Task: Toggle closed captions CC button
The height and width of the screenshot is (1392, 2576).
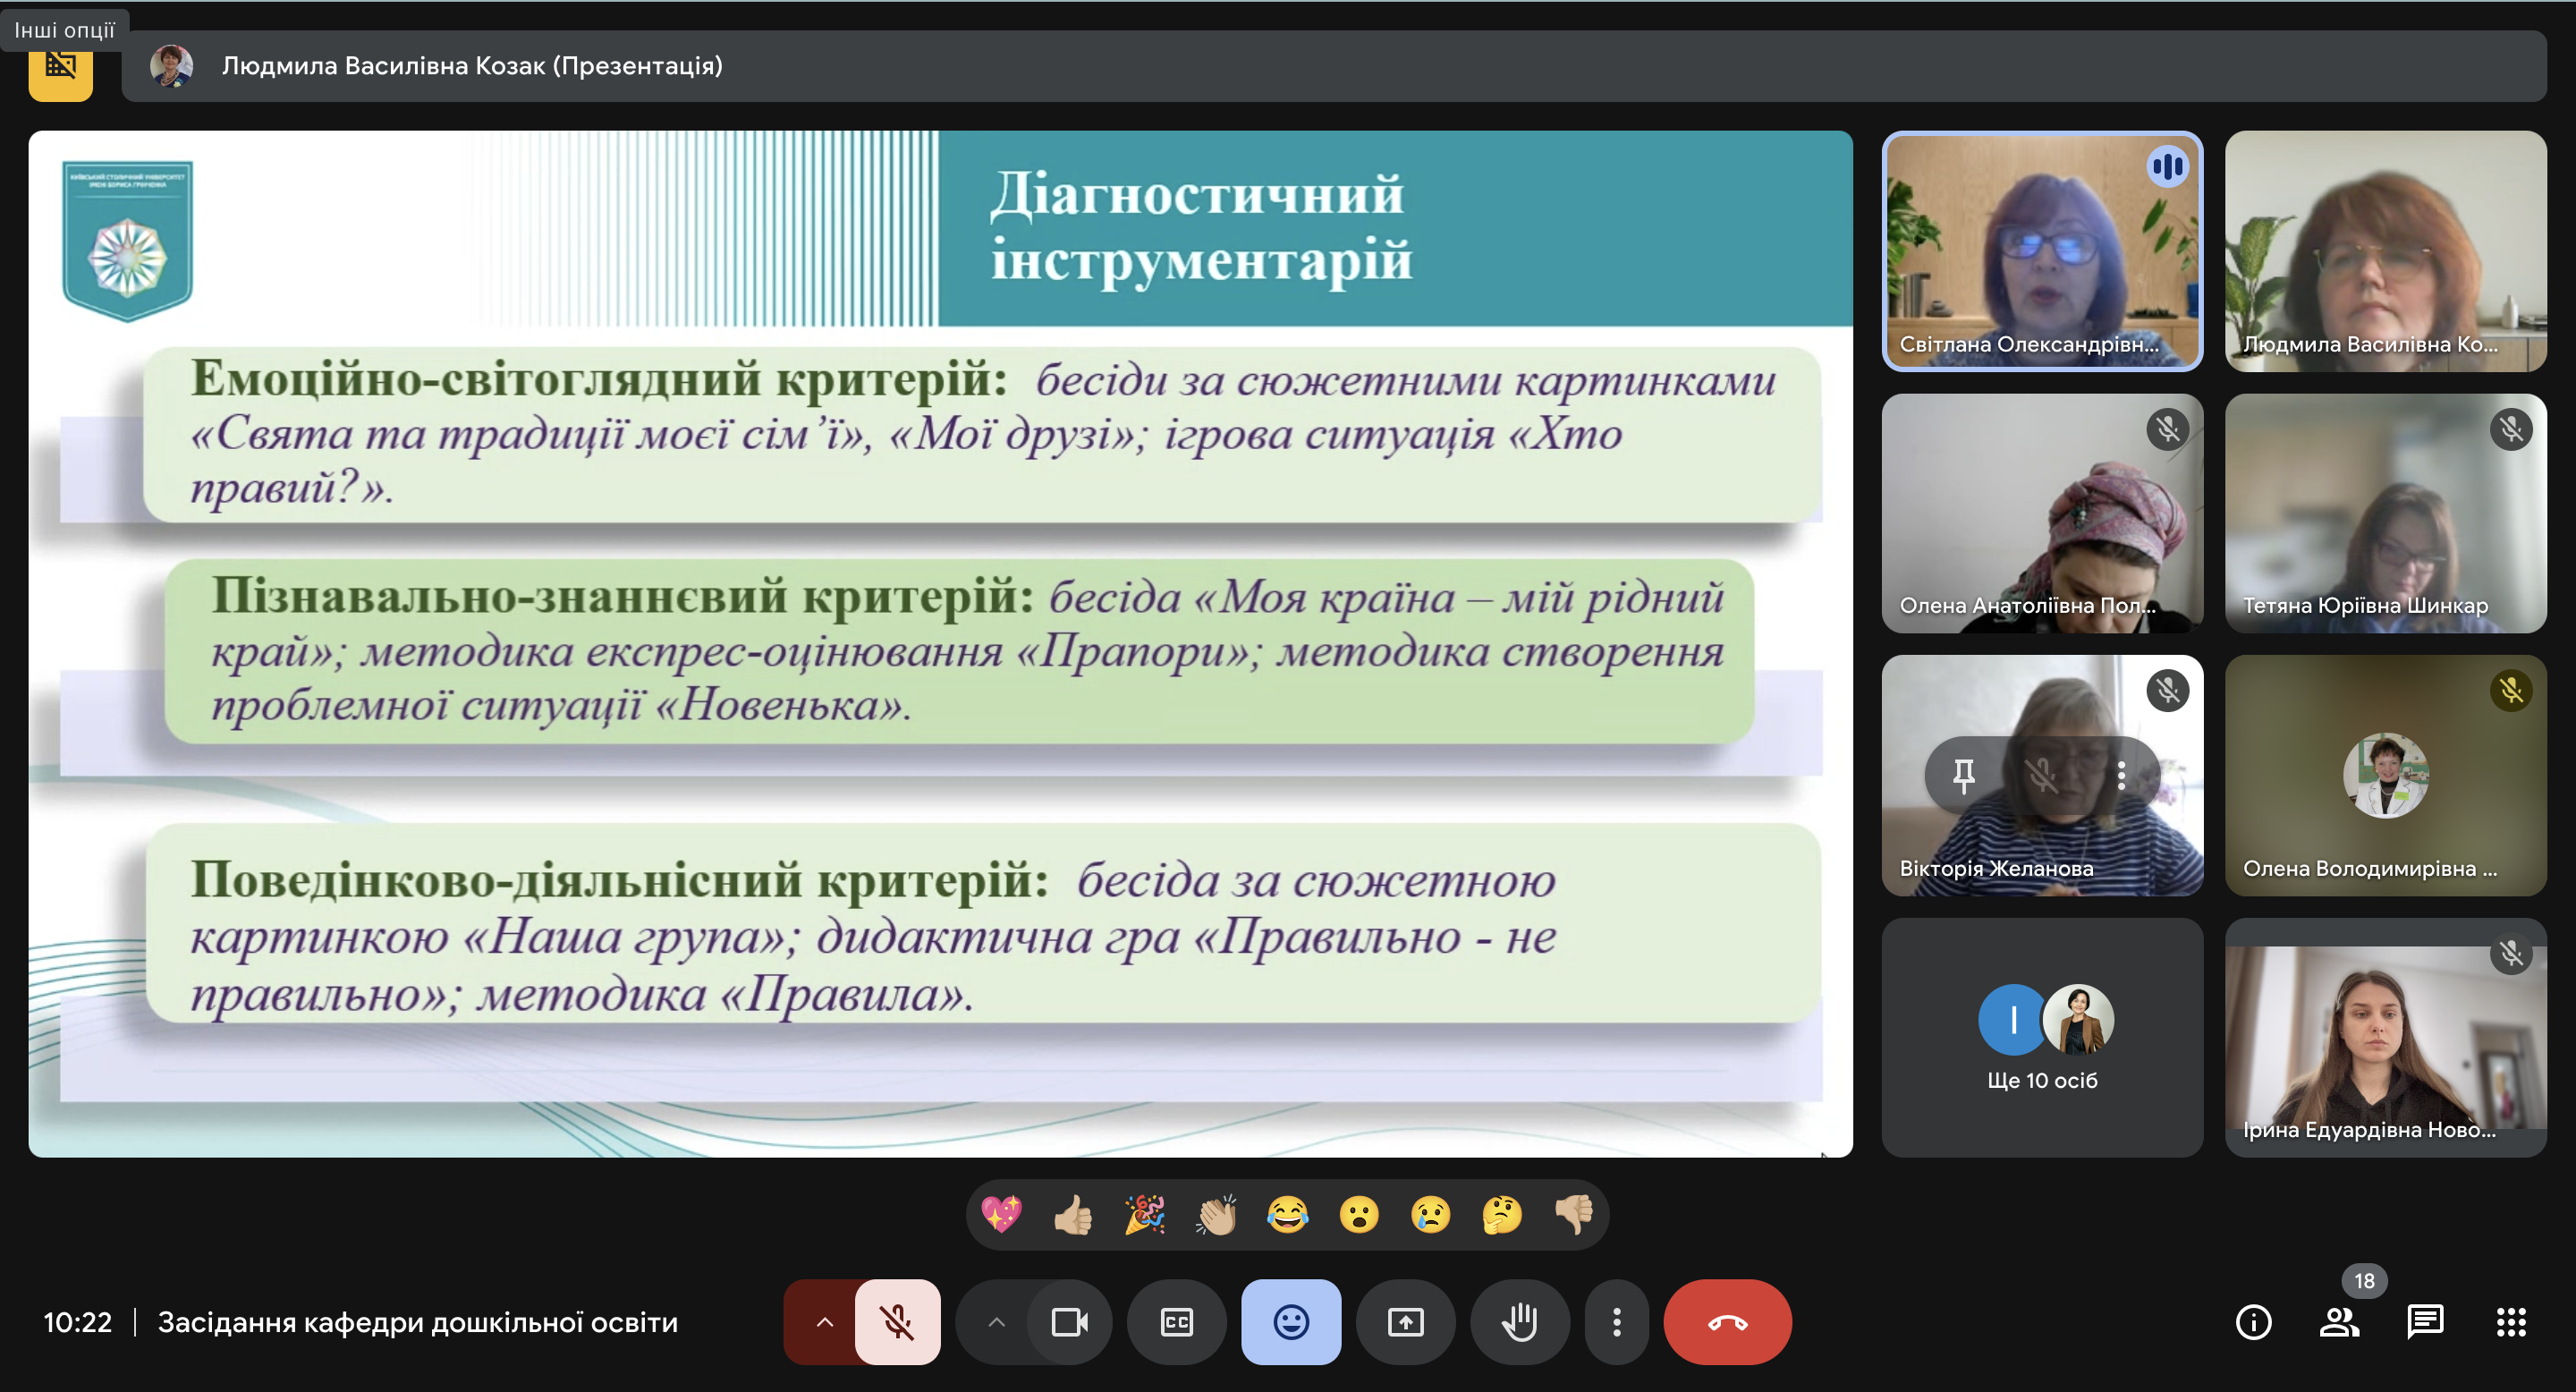Action: 1177,1322
